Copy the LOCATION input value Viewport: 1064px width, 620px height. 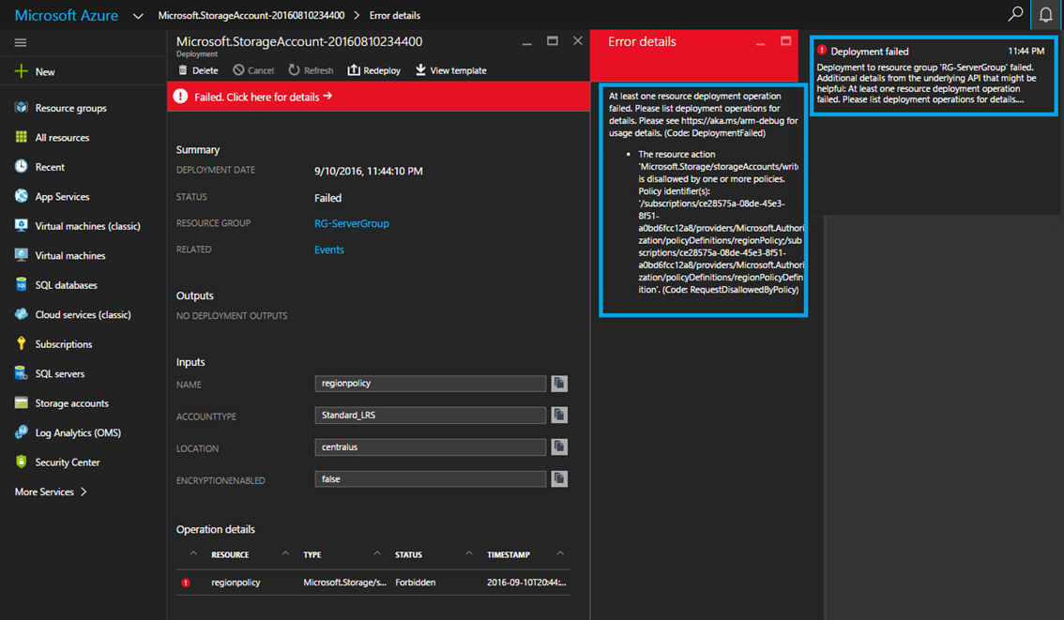559,447
